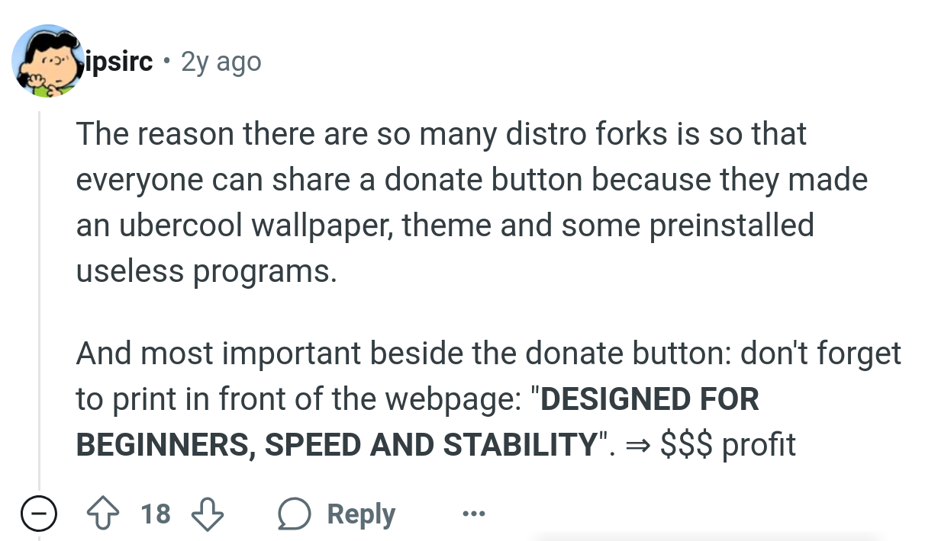This screenshot has height=541, width=938.
Task: Click the vote count showing 18
Action: [x=156, y=514]
